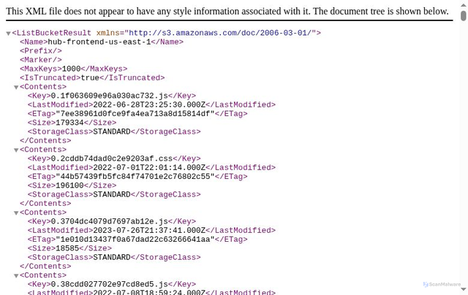
Task: Collapse Contents node for 0.2cddb74dad0c2e9203af.css
Action: 16,150
